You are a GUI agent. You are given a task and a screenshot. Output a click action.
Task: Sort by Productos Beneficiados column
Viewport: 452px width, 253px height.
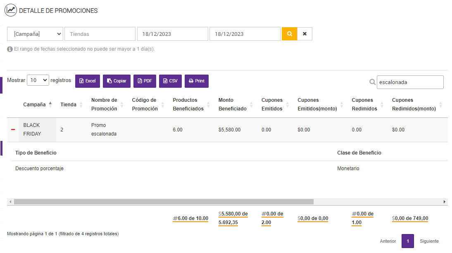pyautogui.click(x=188, y=105)
